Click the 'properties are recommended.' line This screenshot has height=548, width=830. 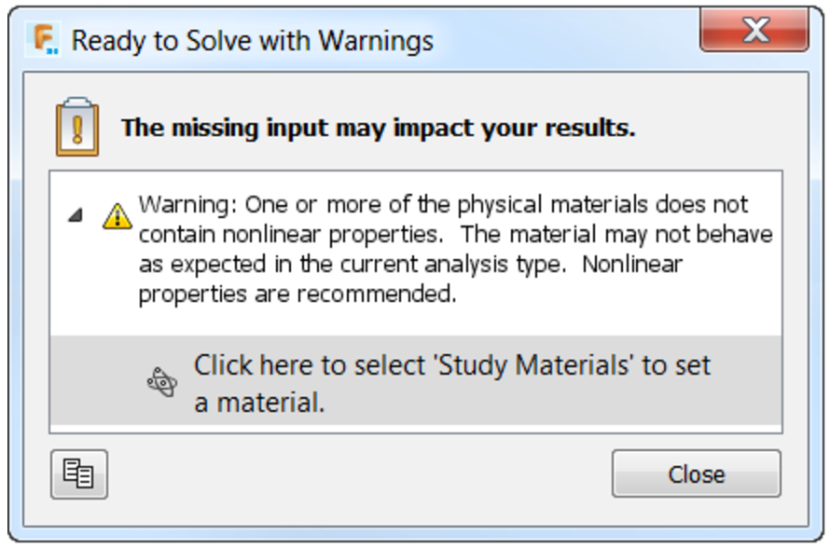pyautogui.click(x=297, y=294)
